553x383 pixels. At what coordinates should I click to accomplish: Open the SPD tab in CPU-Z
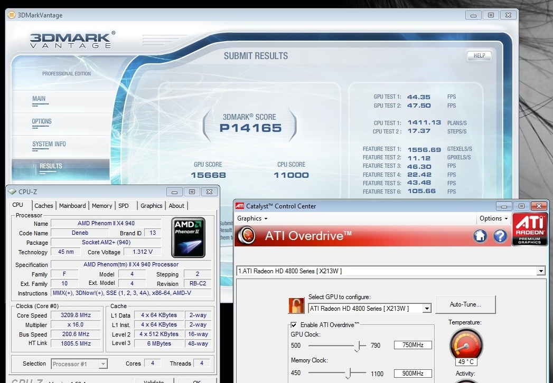124,206
